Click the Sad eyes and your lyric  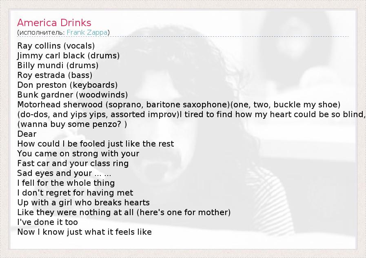[64, 173]
